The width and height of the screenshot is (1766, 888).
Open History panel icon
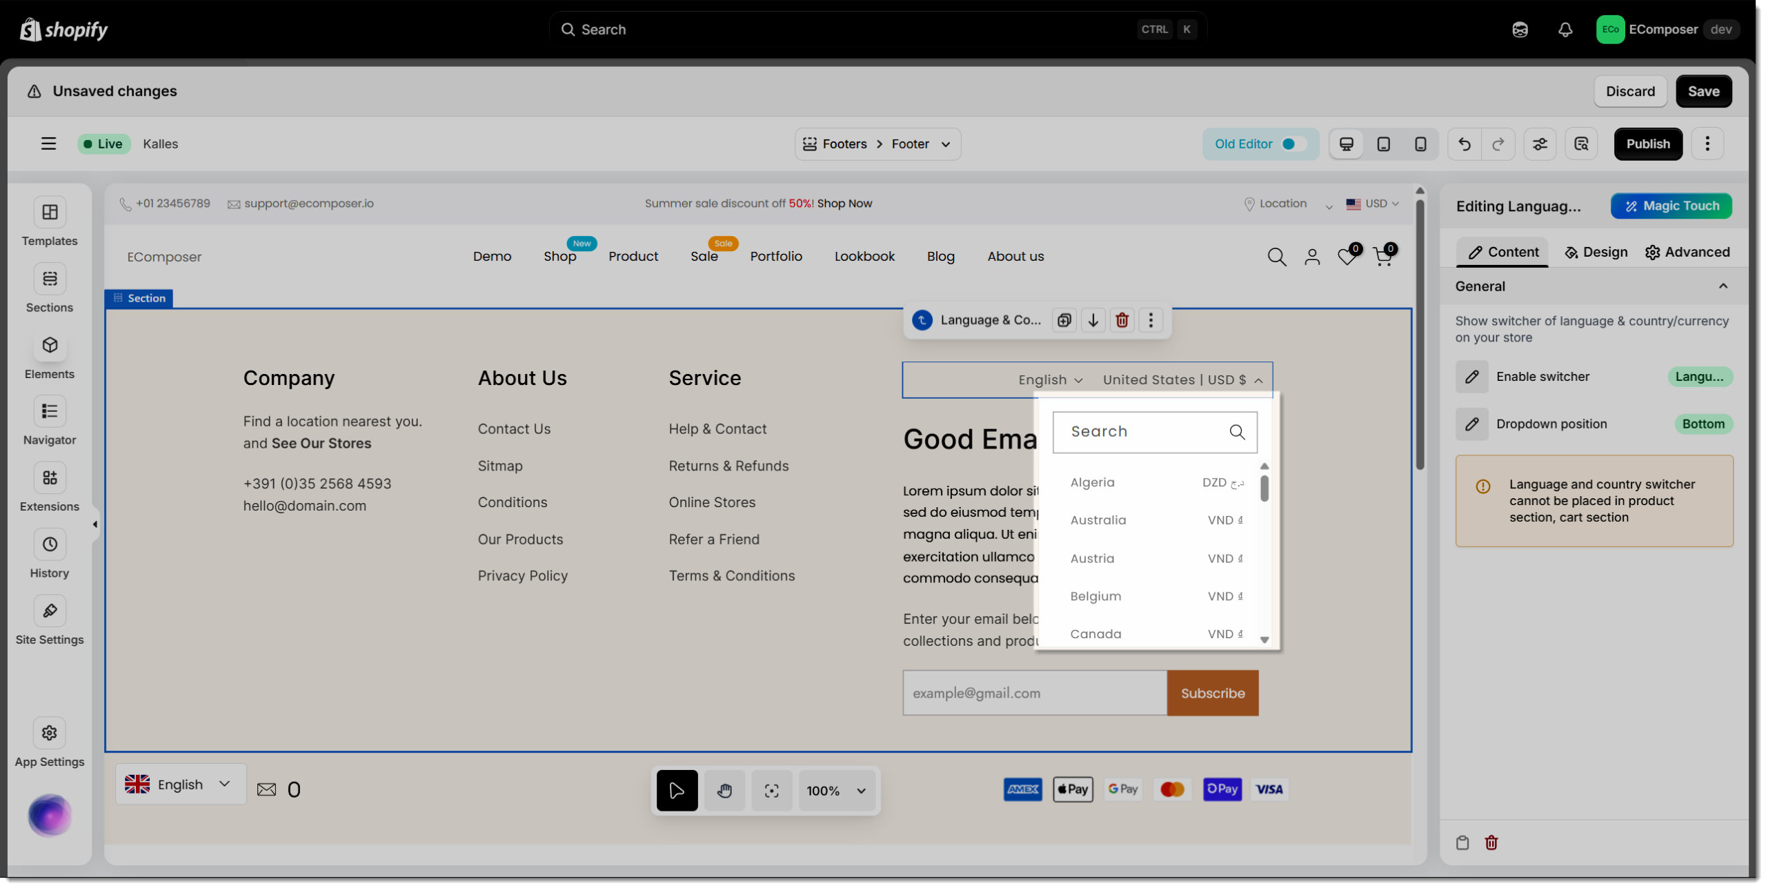(x=50, y=545)
